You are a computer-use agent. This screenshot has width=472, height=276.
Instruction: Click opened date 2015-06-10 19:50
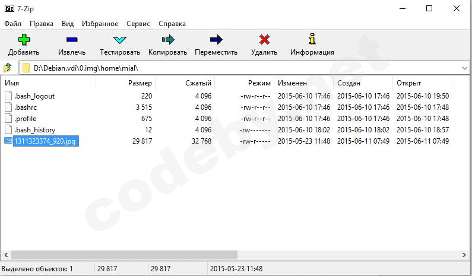point(423,96)
